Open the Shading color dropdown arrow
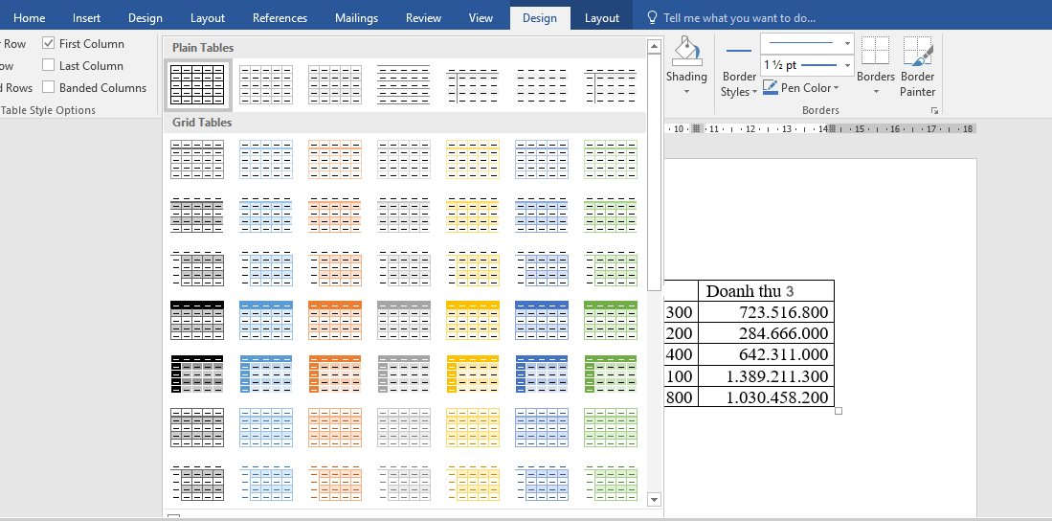Screen dimensions: 1052x521 (686, 91)
